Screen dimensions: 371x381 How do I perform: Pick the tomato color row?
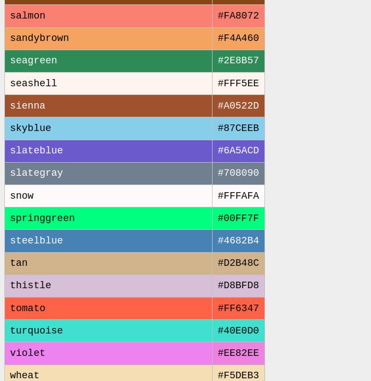[x=108, y=308]
